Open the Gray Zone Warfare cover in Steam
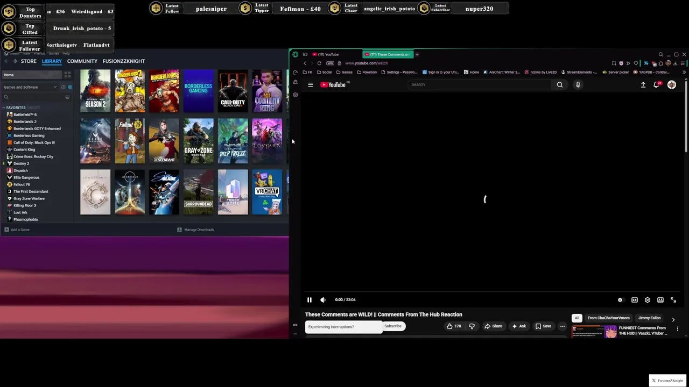This screenshot has width=689, height=387. 199,141
